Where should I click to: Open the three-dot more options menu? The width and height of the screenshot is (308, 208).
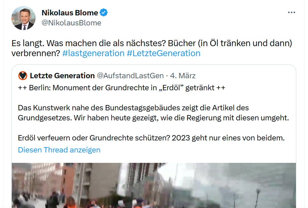(x=292, y=12)
